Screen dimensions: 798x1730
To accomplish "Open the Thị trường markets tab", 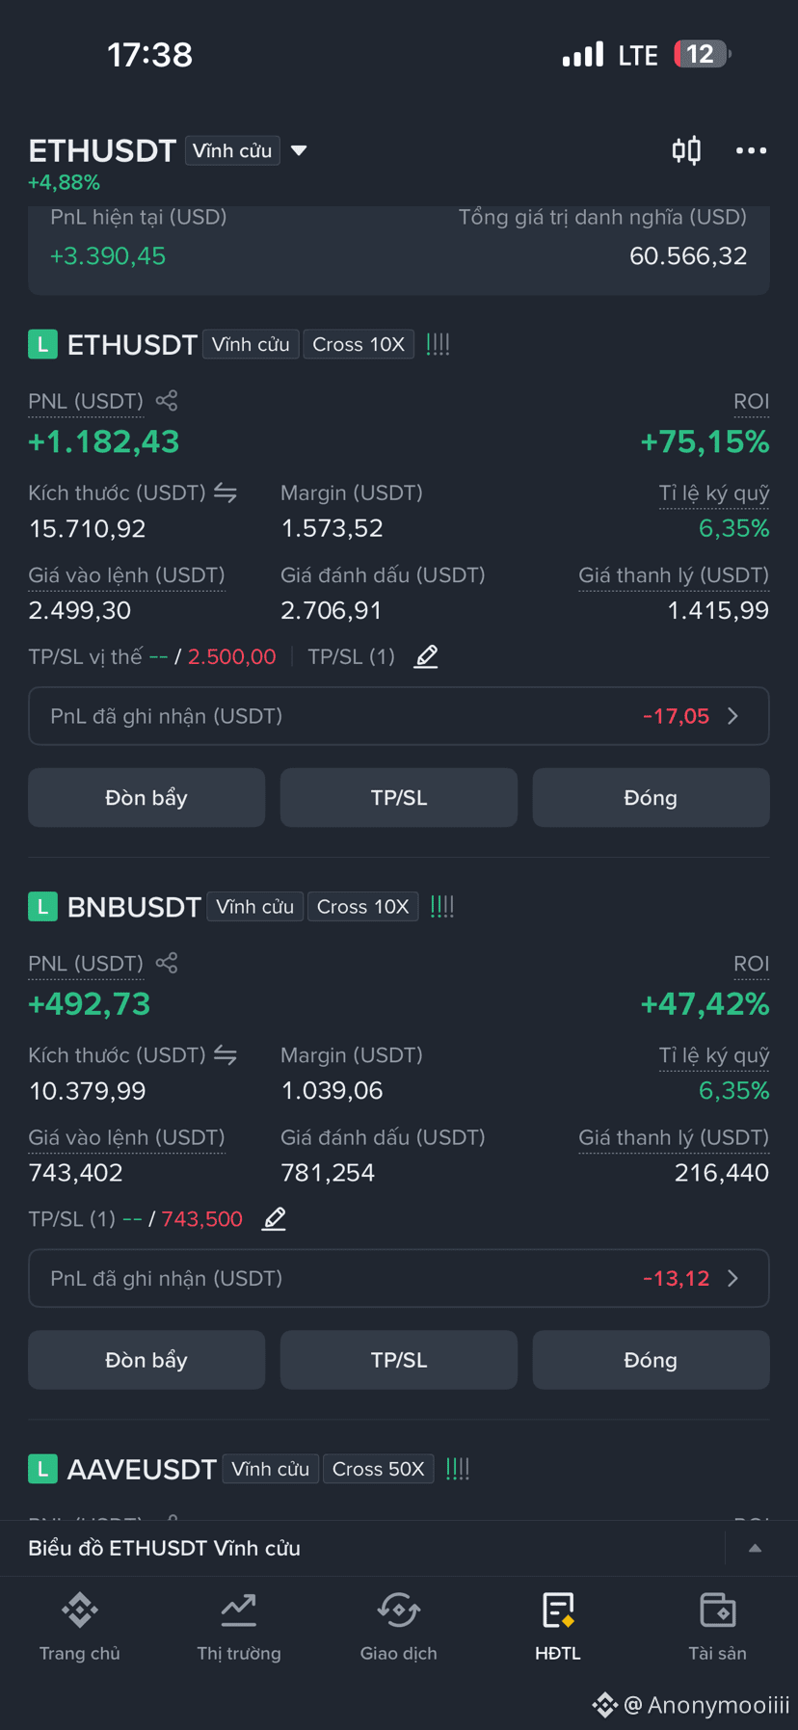I will [x=239, y=1627].
